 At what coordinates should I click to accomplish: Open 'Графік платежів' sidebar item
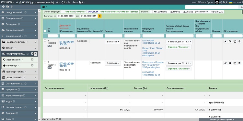pyautogui.click(x=19, y=78)
